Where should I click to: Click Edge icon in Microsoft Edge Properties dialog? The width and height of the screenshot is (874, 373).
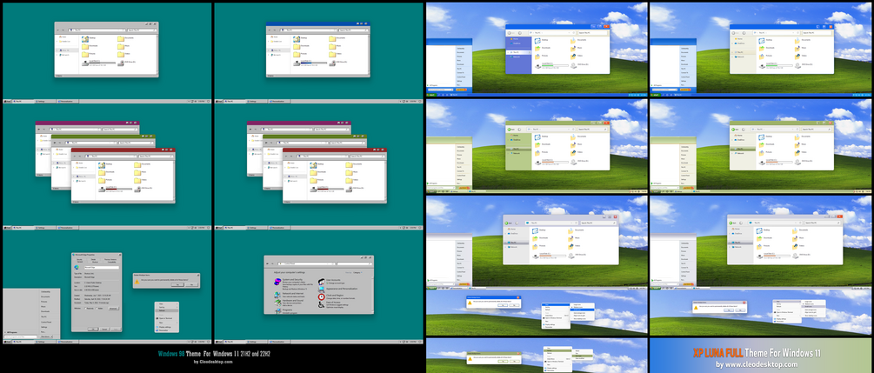77,267
